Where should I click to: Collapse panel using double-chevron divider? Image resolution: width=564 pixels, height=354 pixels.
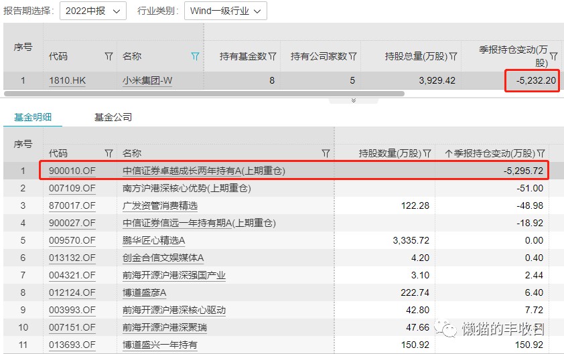pyautogui.click(x=353, y=100)
